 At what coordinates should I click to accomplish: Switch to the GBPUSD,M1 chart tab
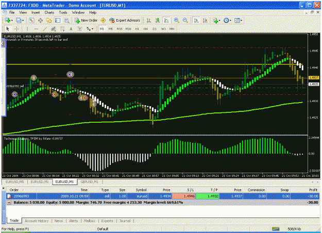pyautogui.click(x=89, y=182)
